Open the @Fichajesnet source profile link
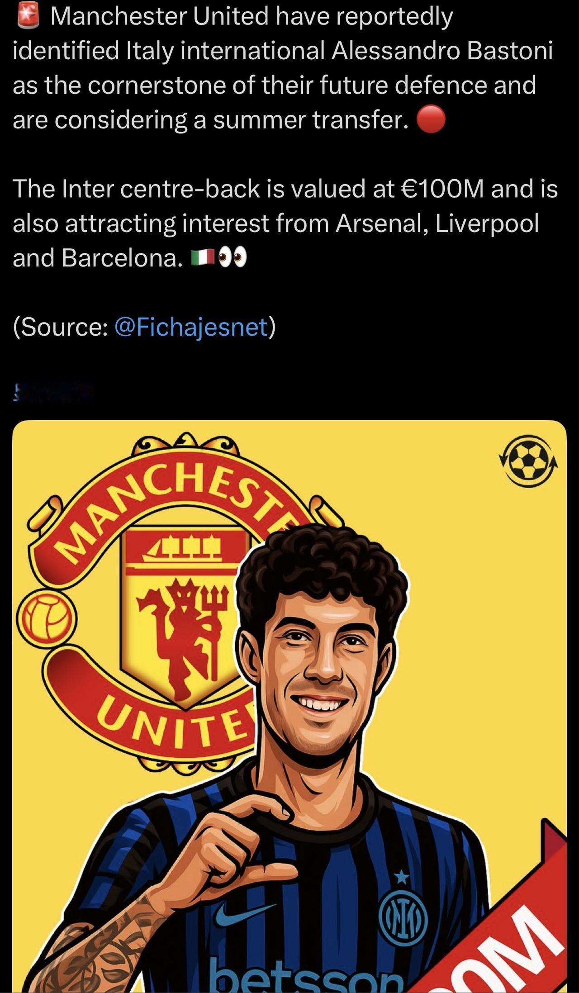Screen dimensions: 579x993 click(192, 327)
